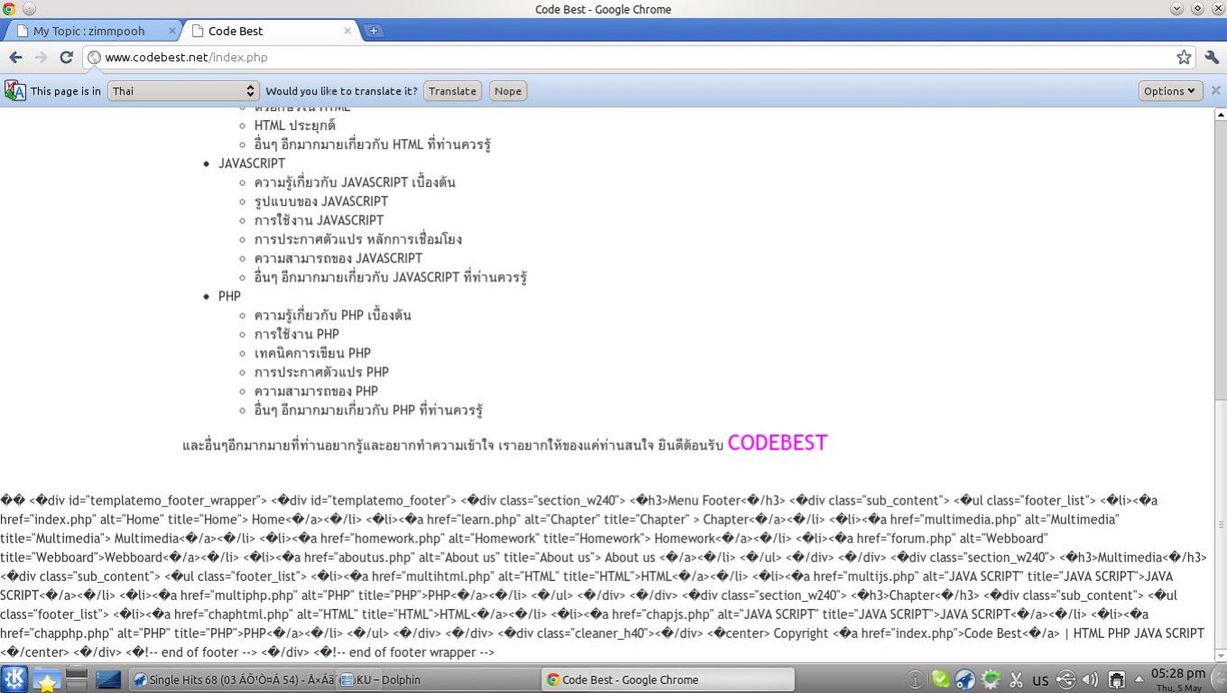Open the Chrome wrench settings menu
This screenshot has height=693, width=1227.
pyautogui.click(x=1212, y=57)
